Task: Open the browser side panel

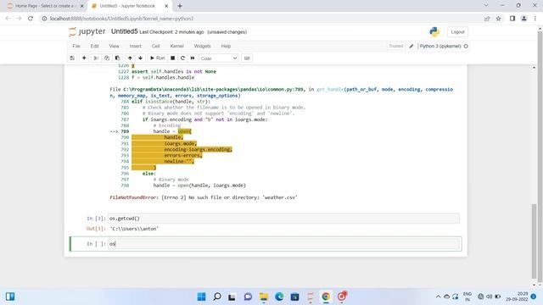Action: (512, 19)
